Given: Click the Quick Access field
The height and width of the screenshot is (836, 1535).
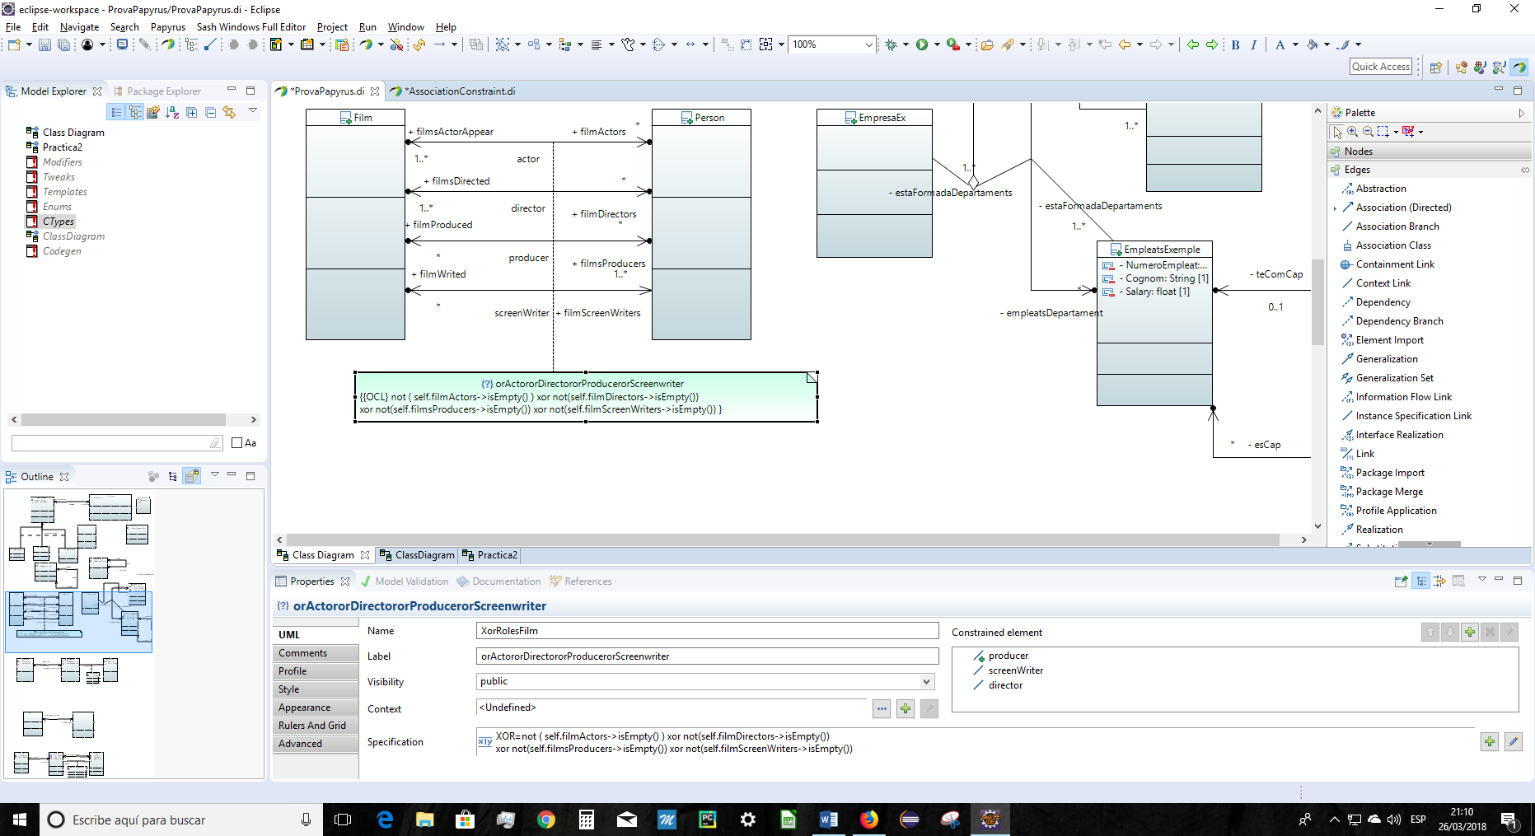Looking at the screenshot, I should click(x=1381, y=67).
